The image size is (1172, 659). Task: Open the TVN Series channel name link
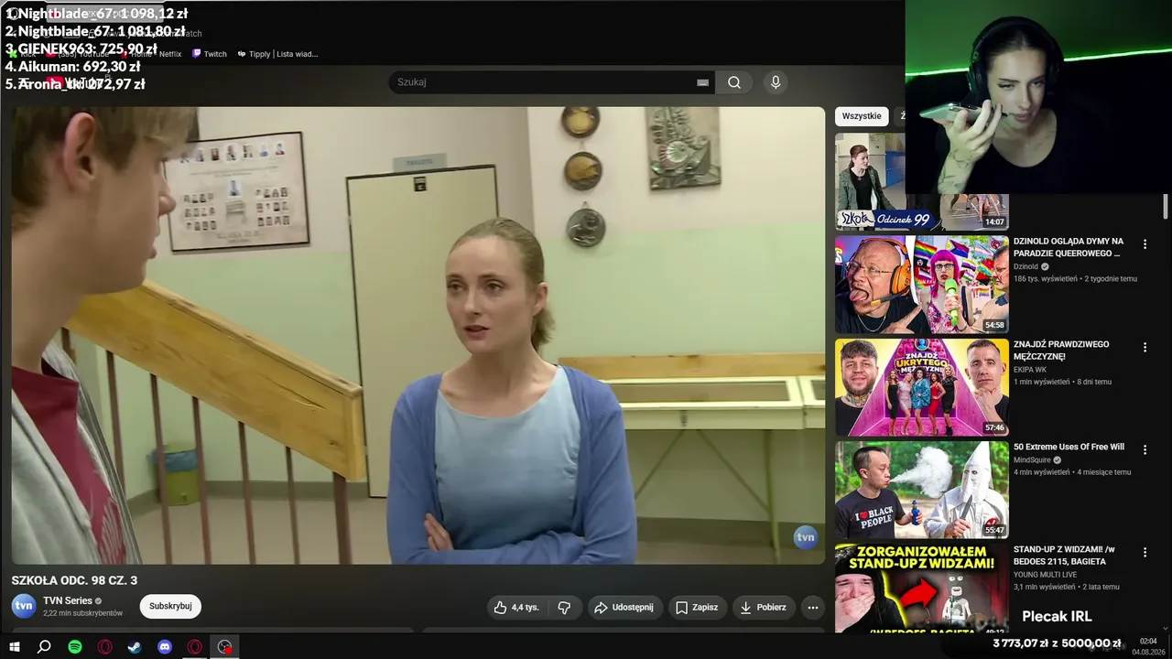[x=68, y=600]
